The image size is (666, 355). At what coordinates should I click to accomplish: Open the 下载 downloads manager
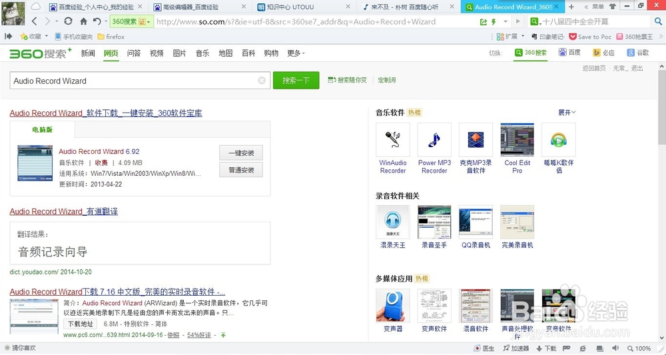pos(546,348)
